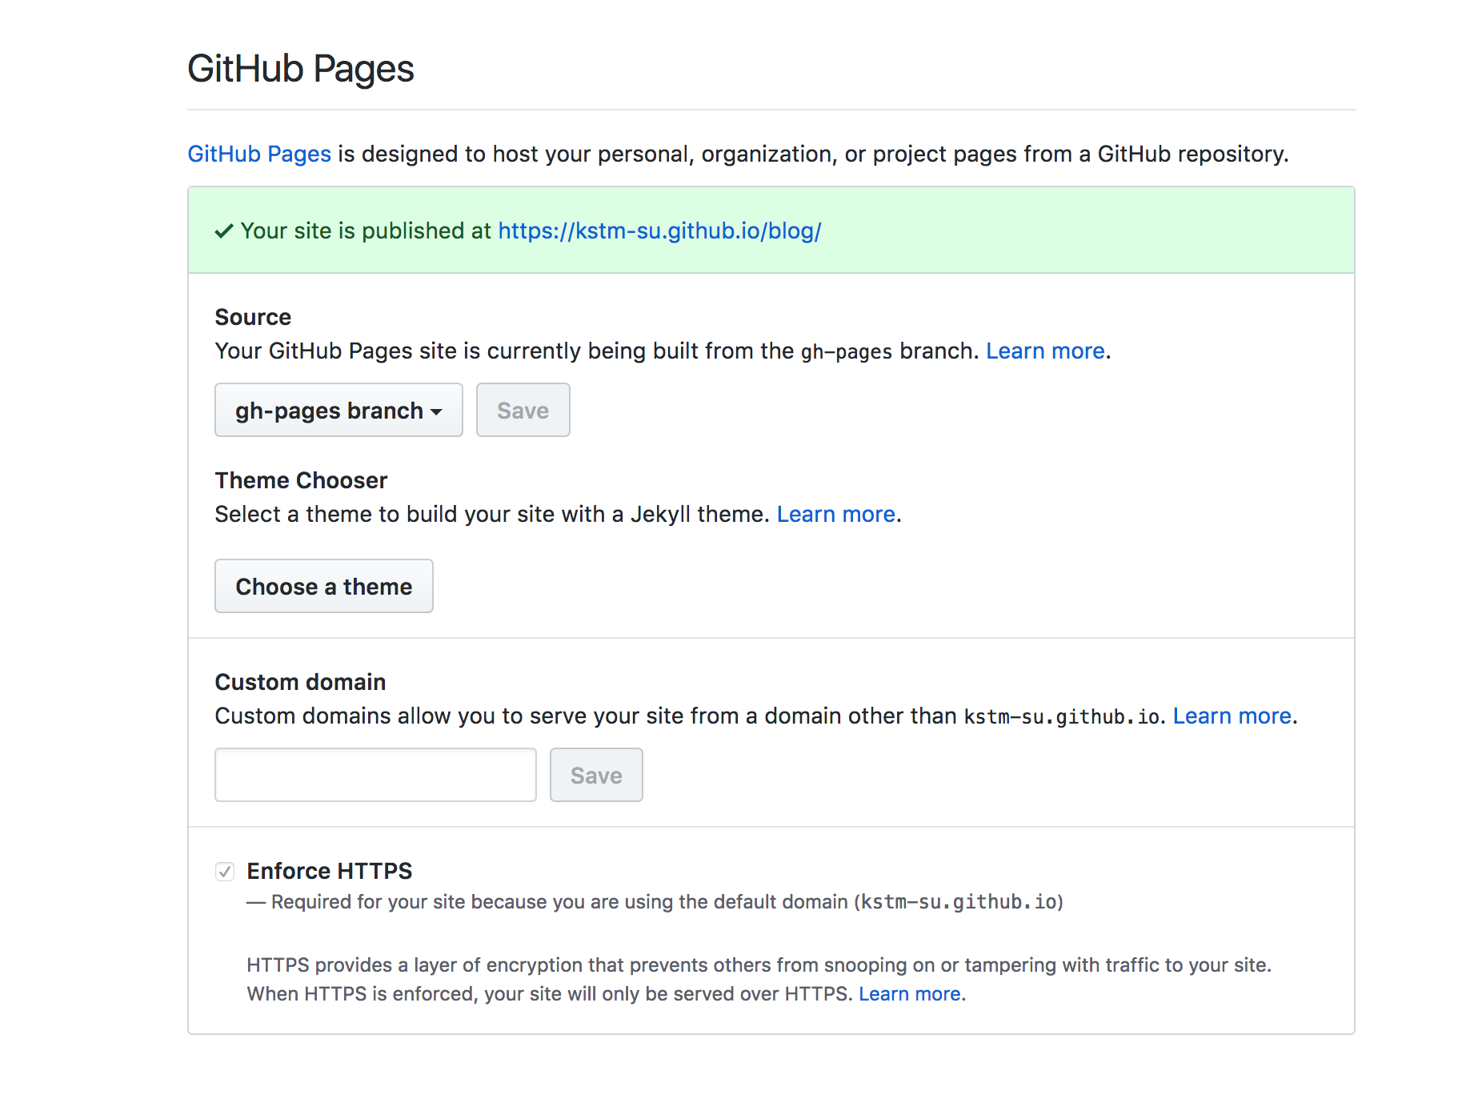
Task: Click Save button next to custom domain field
Action: 596,775
